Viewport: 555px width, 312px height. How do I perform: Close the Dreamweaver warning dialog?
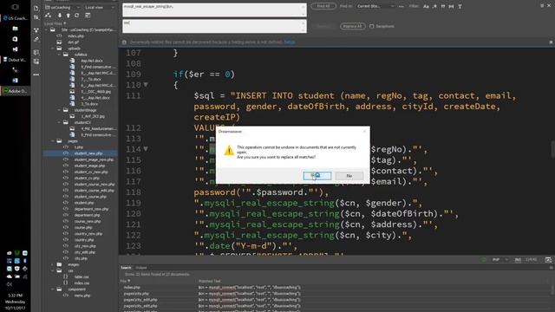[x=364, y=131]
